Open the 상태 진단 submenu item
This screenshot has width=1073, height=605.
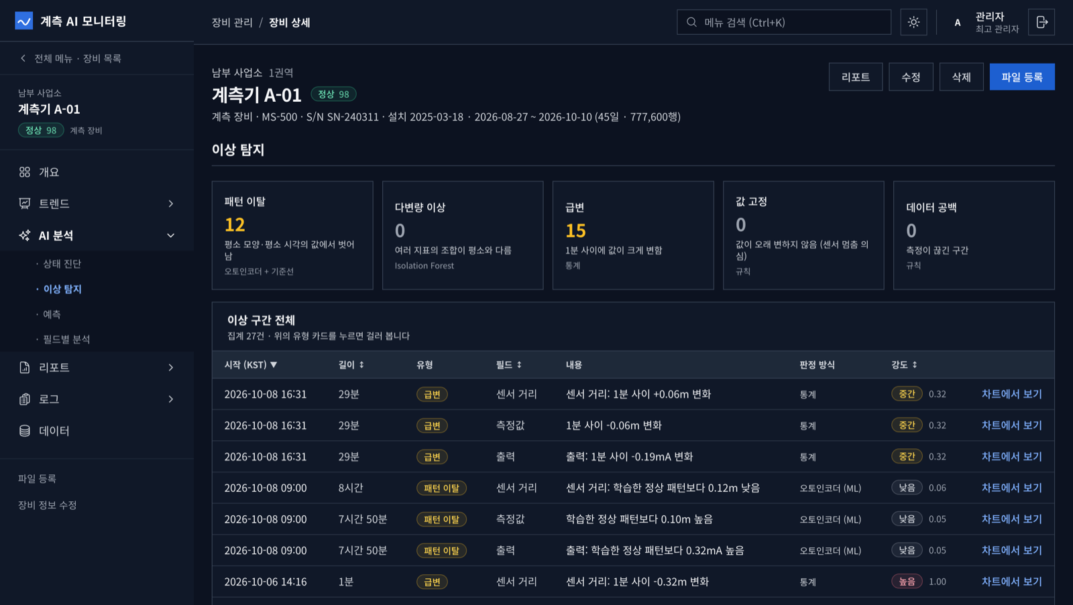pos(62,264)
